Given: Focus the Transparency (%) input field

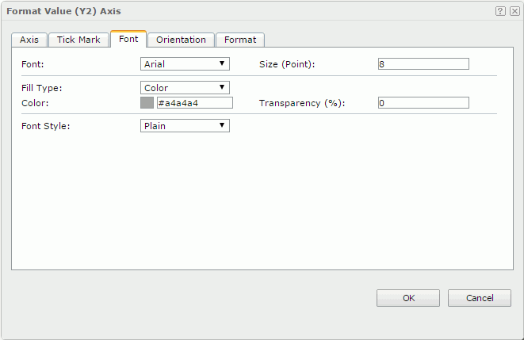Looking at the screenshot, I should click(x=423, y=103).
